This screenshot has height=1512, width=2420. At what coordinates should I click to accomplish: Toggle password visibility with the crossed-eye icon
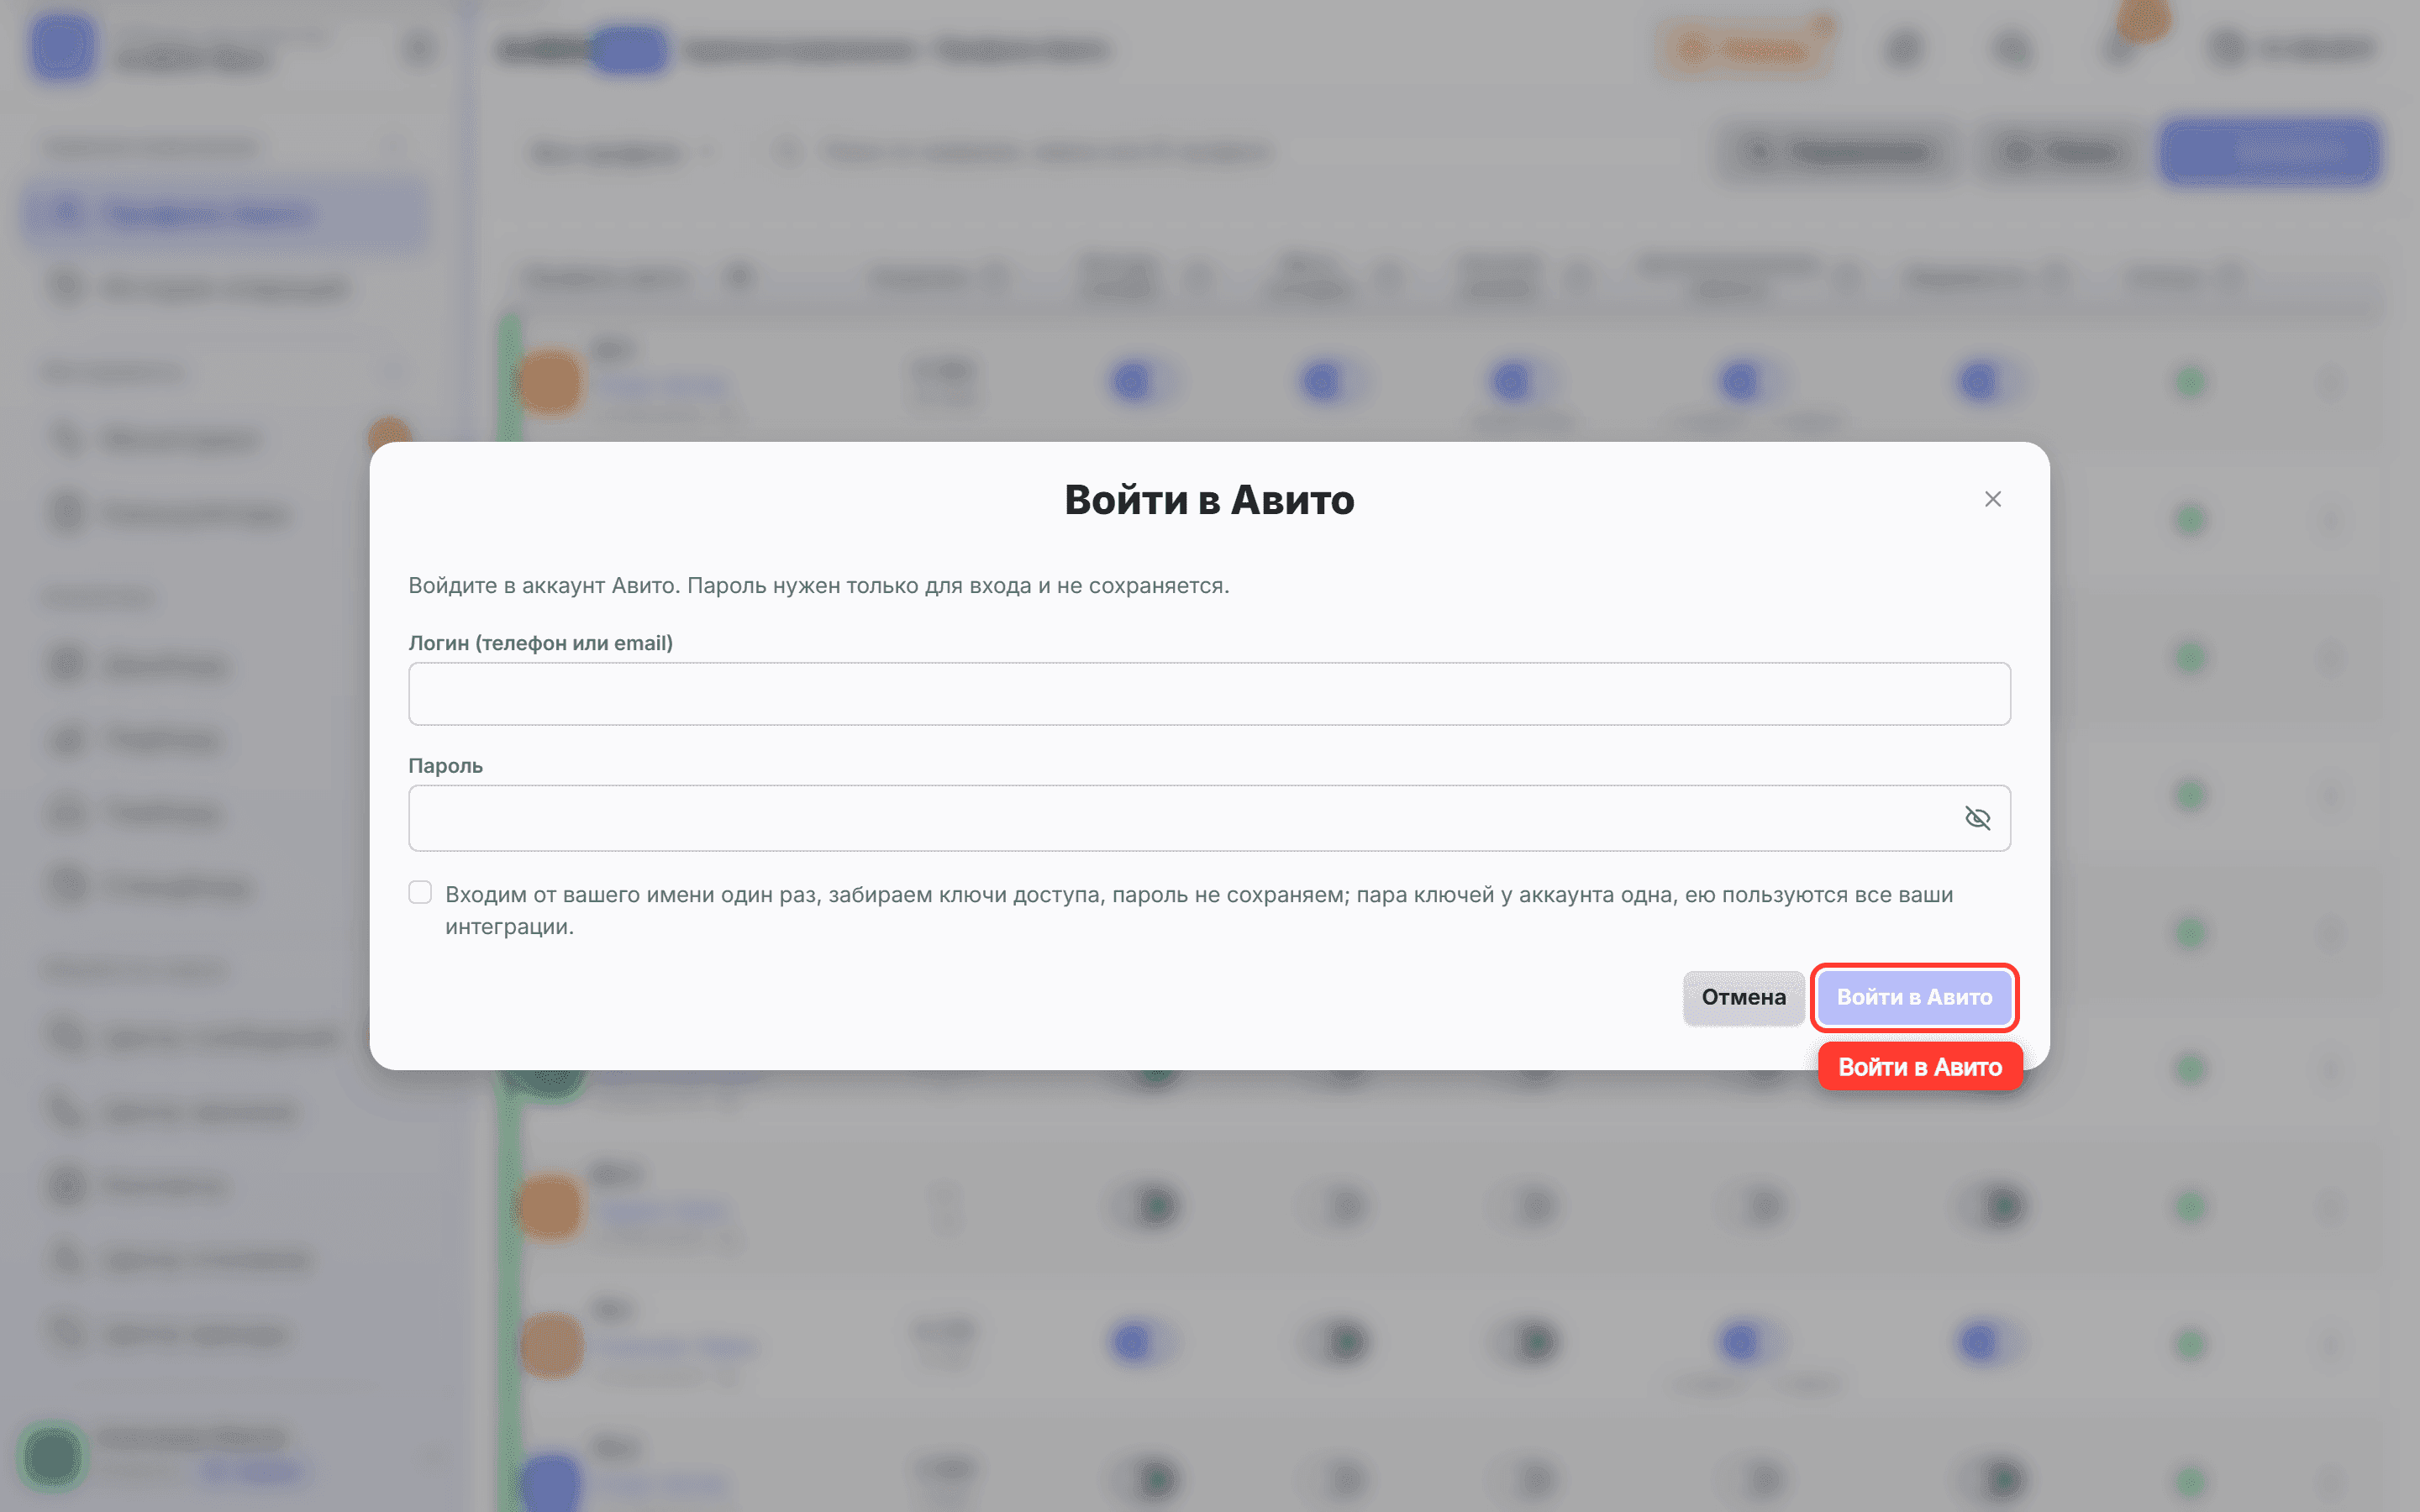(x=1977, y=818)
